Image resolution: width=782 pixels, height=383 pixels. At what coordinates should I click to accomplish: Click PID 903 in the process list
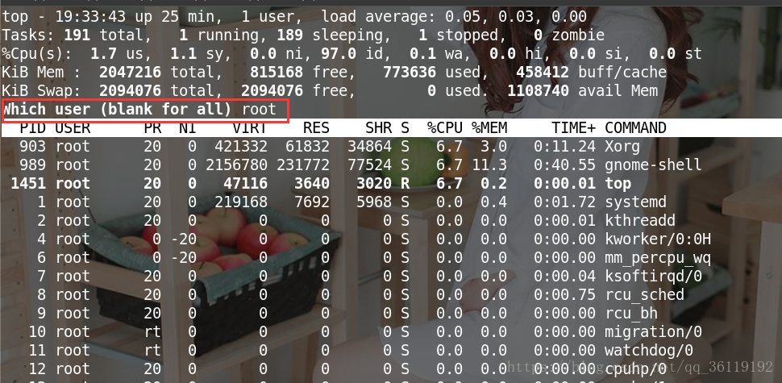33,147
